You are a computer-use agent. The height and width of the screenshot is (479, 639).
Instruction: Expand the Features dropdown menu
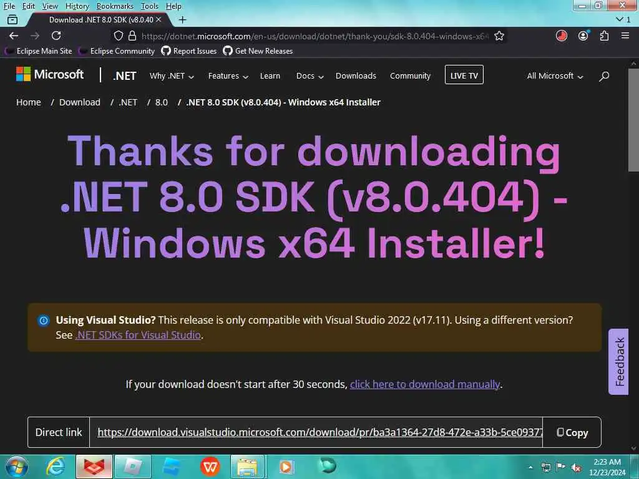click(228, 75)
